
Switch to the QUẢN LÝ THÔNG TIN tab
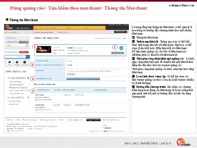96,28
